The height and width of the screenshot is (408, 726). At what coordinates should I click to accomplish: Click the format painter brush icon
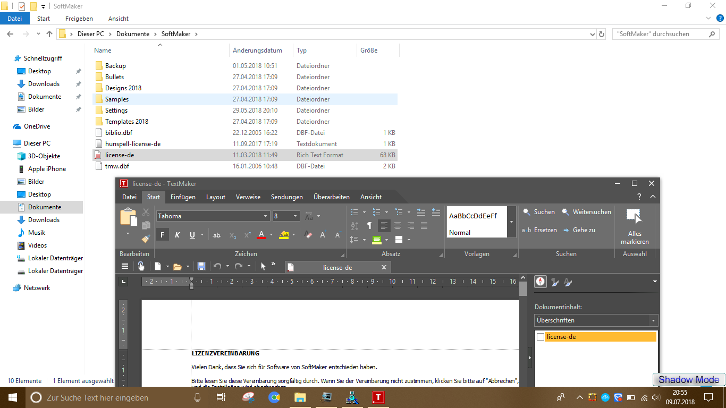coord(146,239)
